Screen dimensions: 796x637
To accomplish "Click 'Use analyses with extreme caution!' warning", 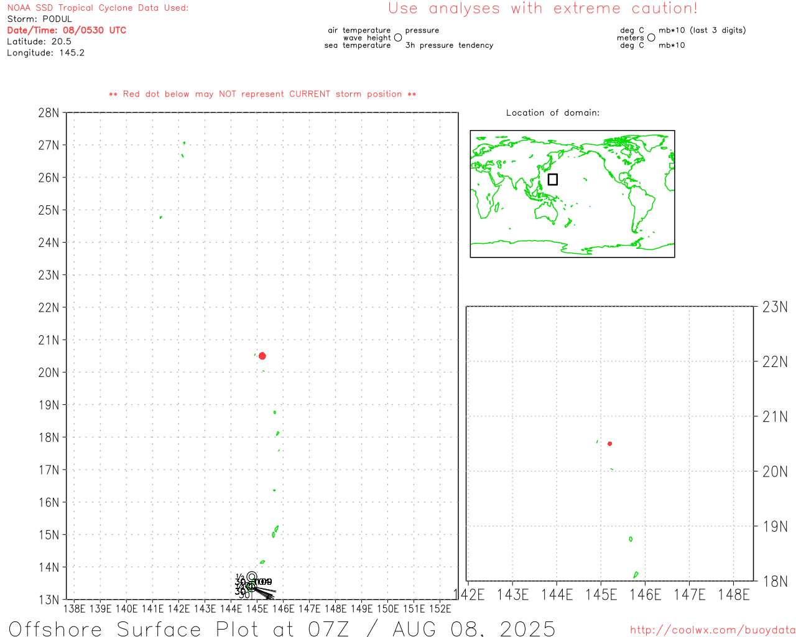I will [543, 8].
